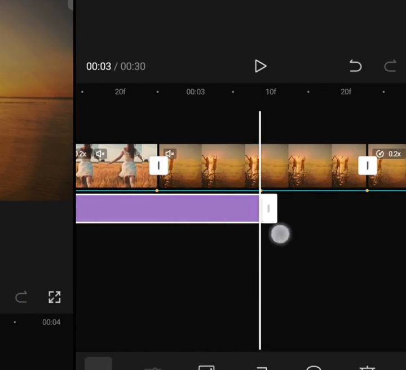Expand the preview to fullscreen

click(54, 297)
